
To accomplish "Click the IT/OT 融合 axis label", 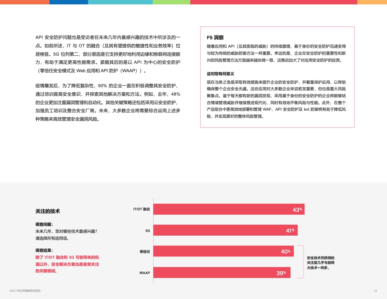I will (x=141, y=209).
